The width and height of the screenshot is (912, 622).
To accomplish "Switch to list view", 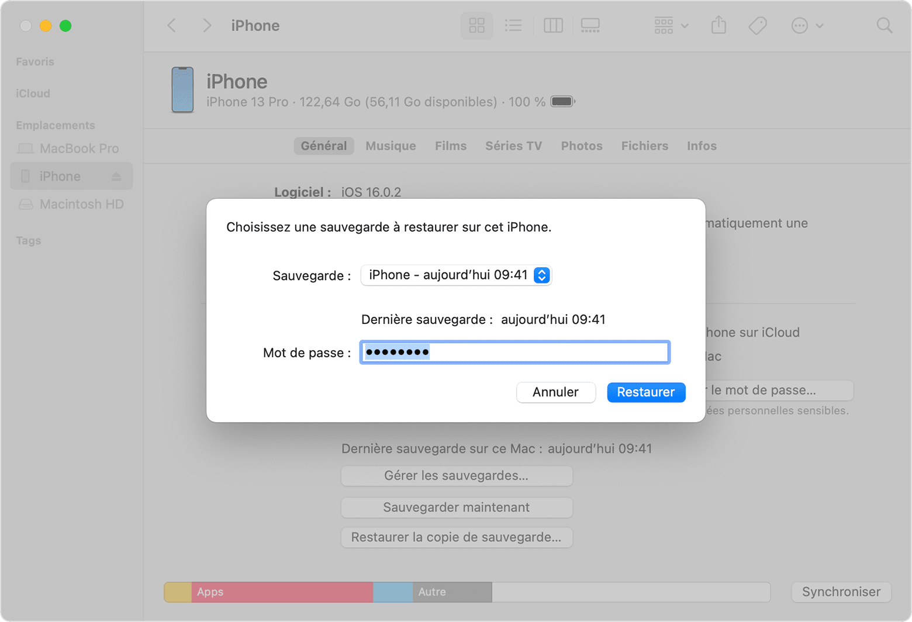I will click(513, 25).
